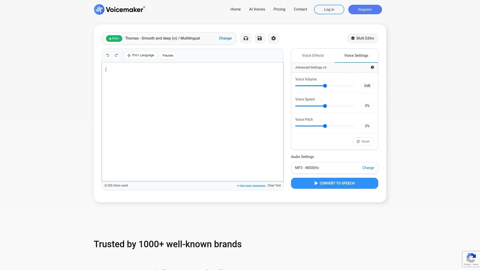Open the Pricing page from navigation

279,9
